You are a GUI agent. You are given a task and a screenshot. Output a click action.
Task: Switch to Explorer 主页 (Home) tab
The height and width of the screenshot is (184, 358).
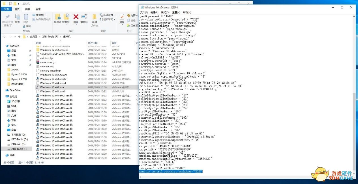click(17, 9)
